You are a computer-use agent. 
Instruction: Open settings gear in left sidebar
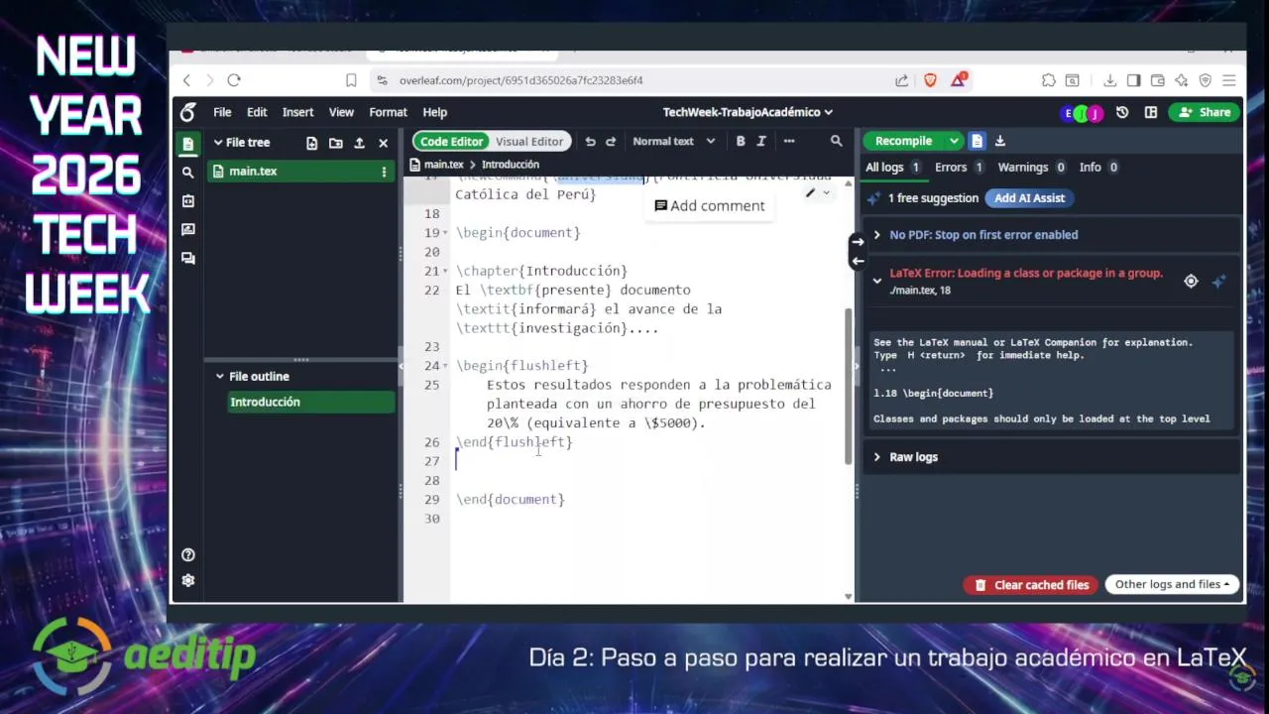[x=188, y=580]
